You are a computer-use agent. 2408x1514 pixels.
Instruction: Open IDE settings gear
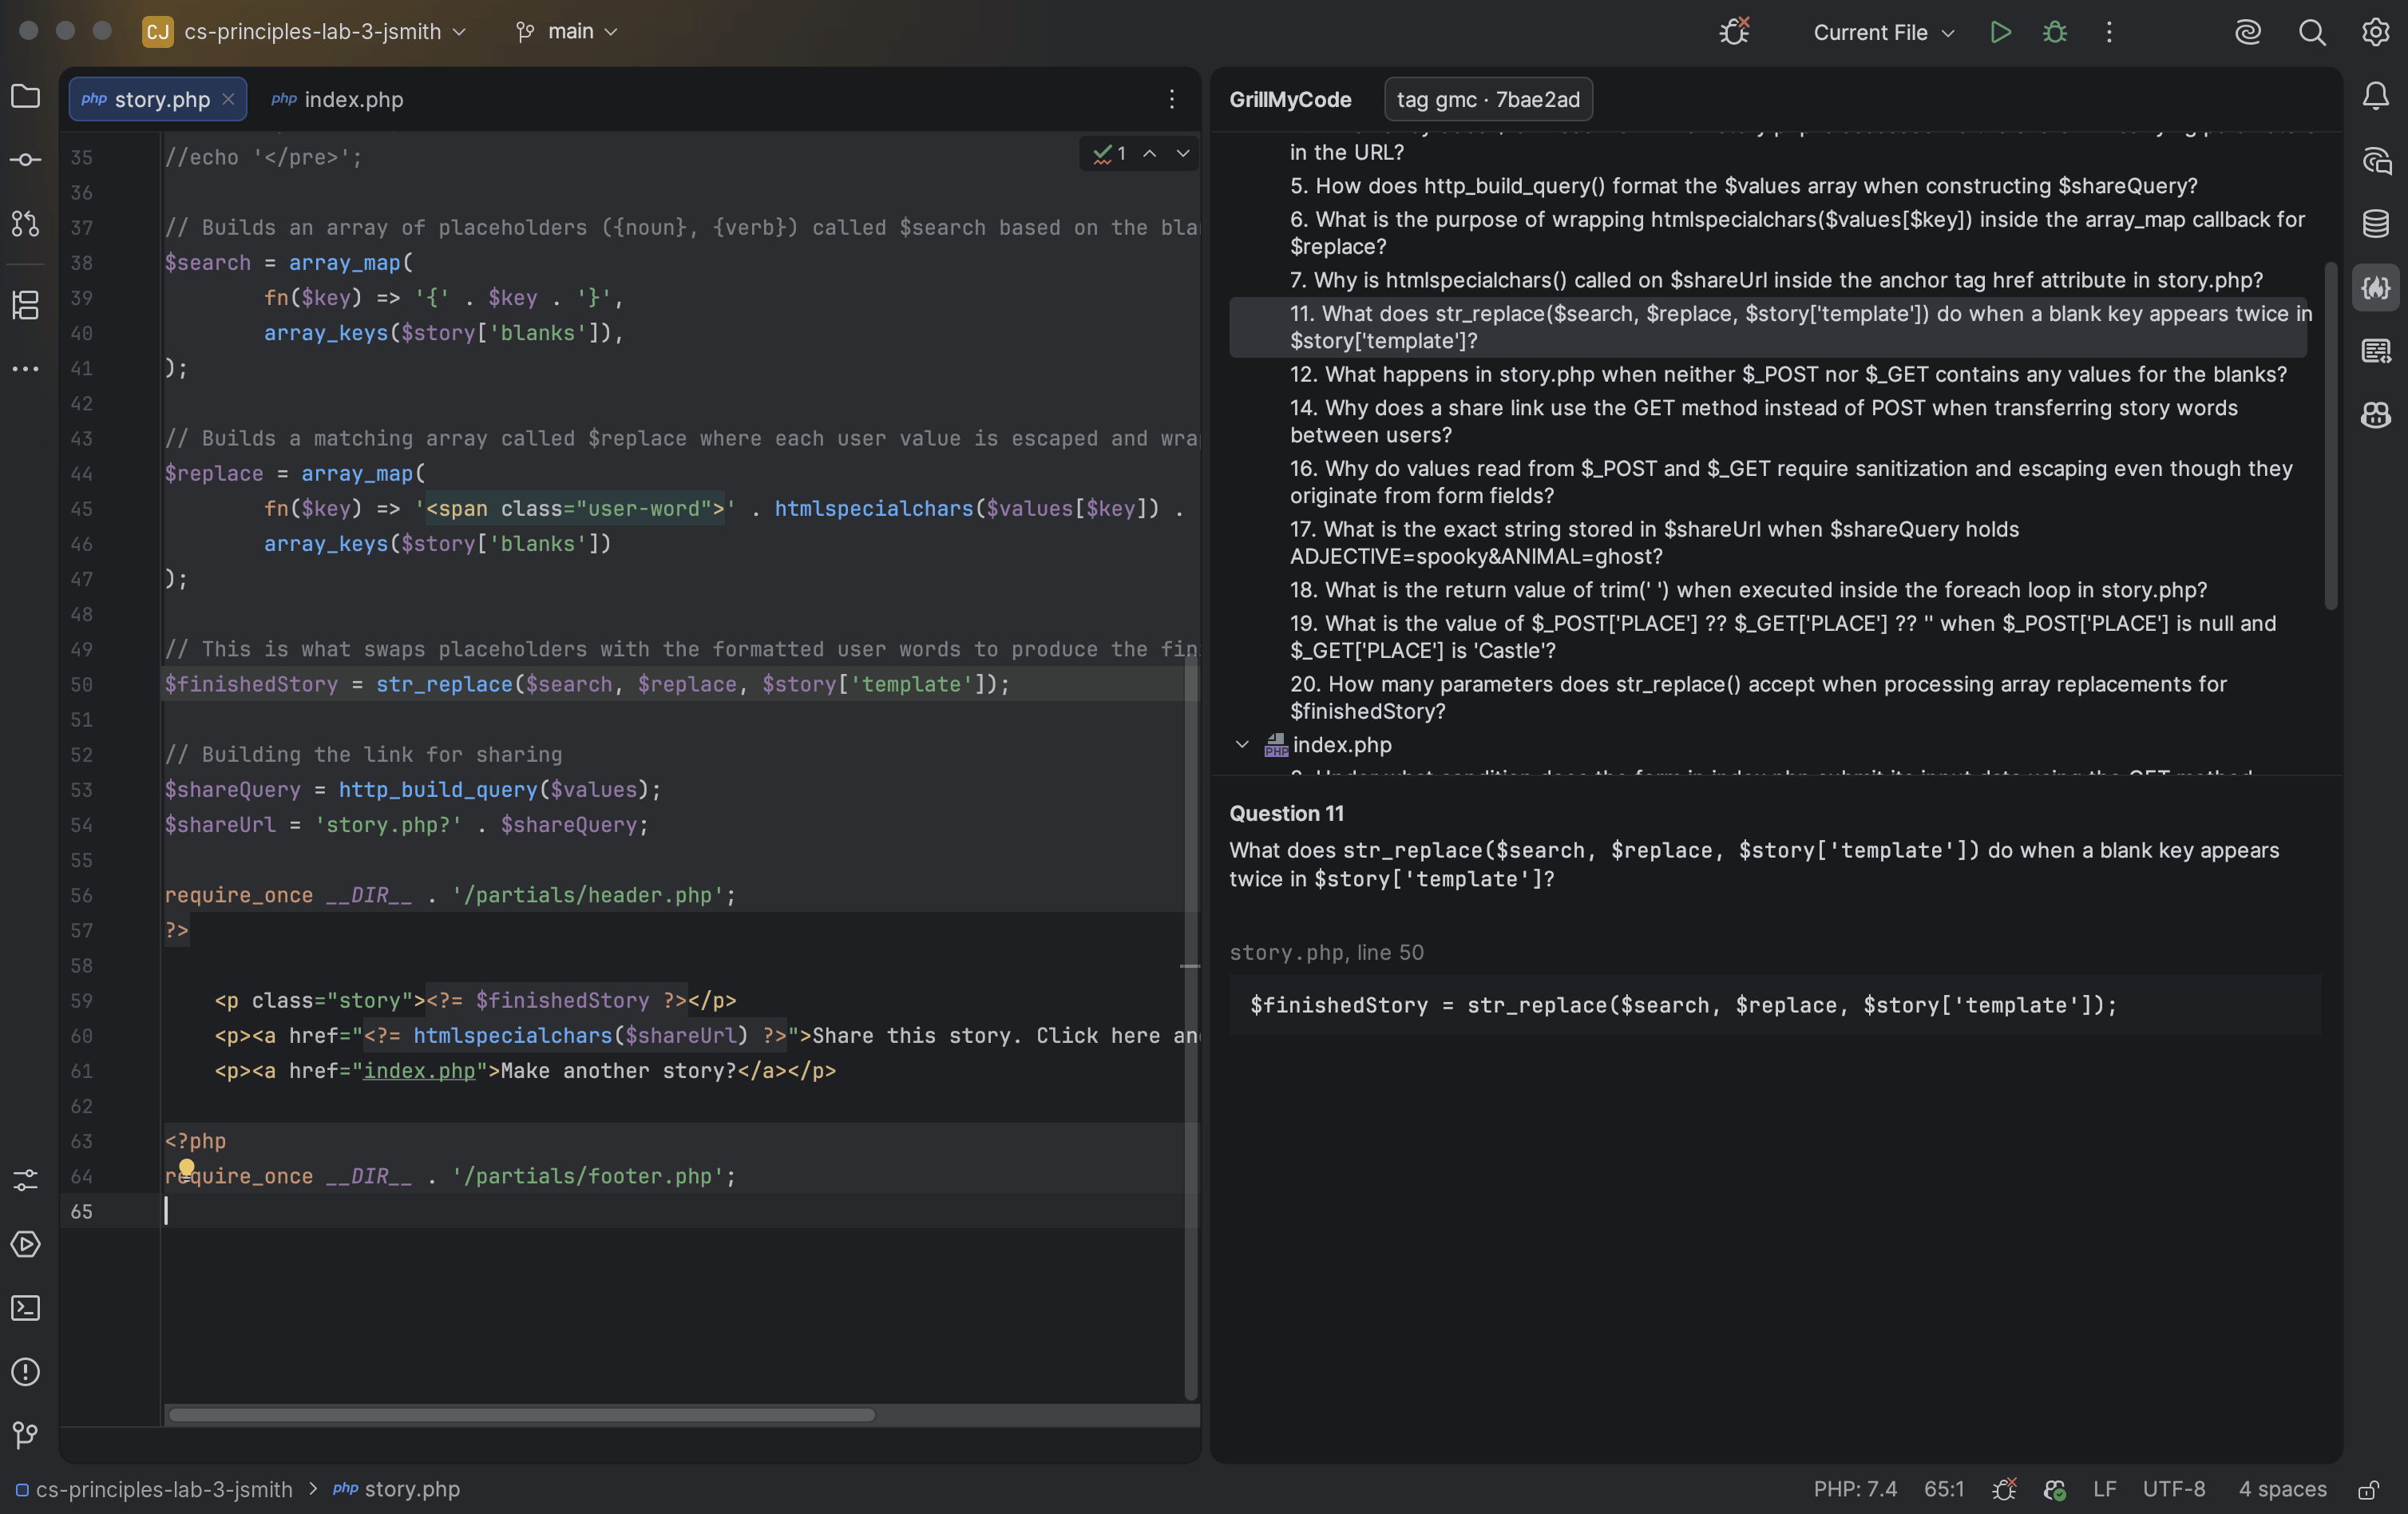pos(2376,32)
